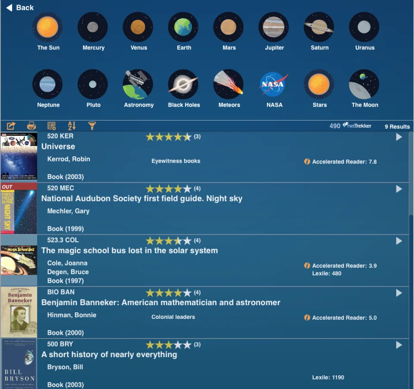
Task: Expand details arrow for Night sky guide
Action: [x=399, y=189]
